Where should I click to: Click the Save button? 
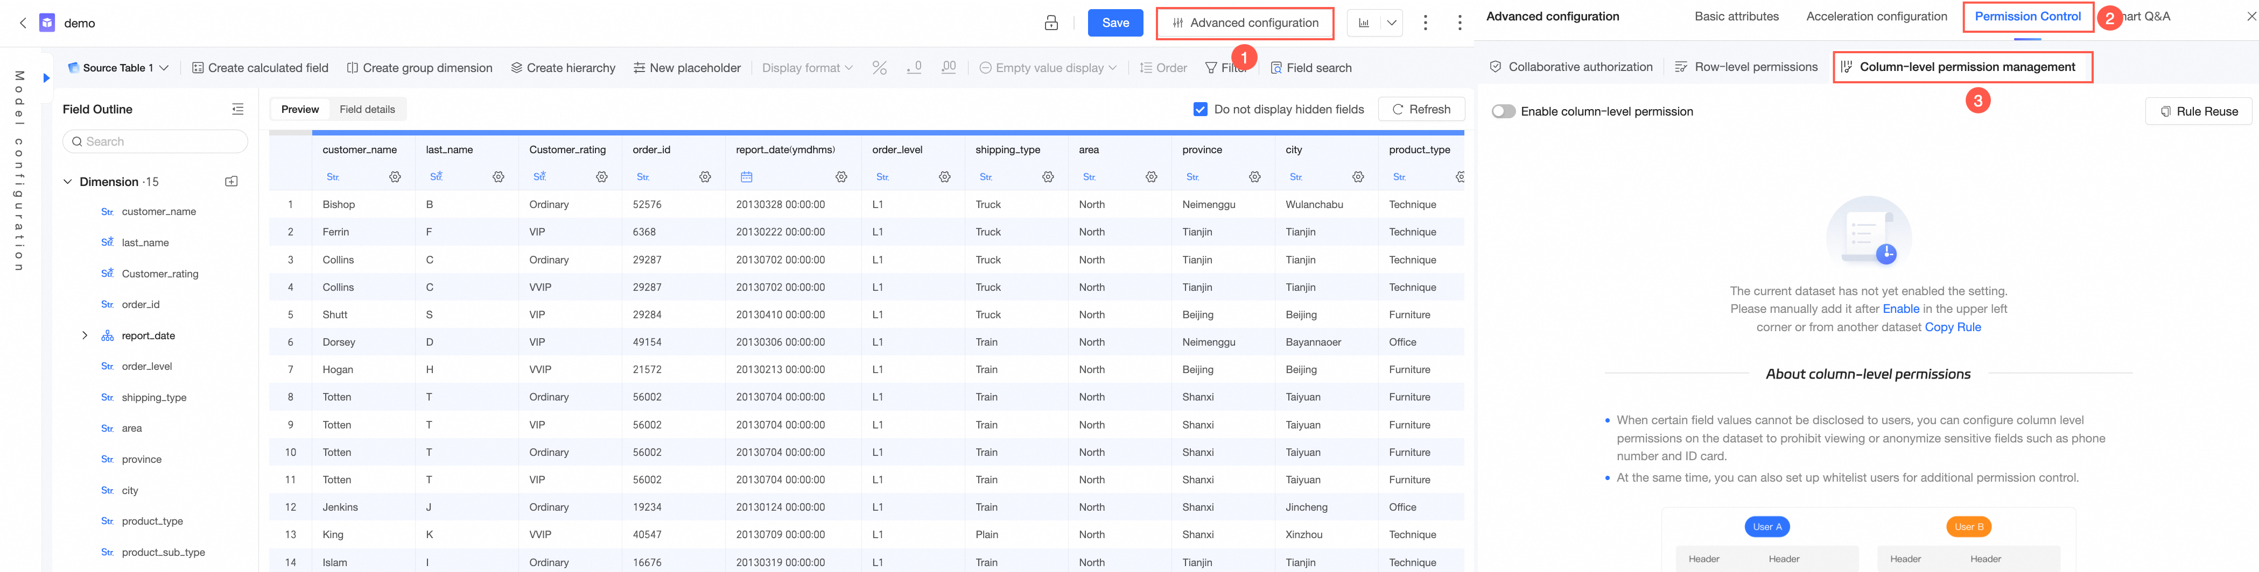click(1114, 23)
